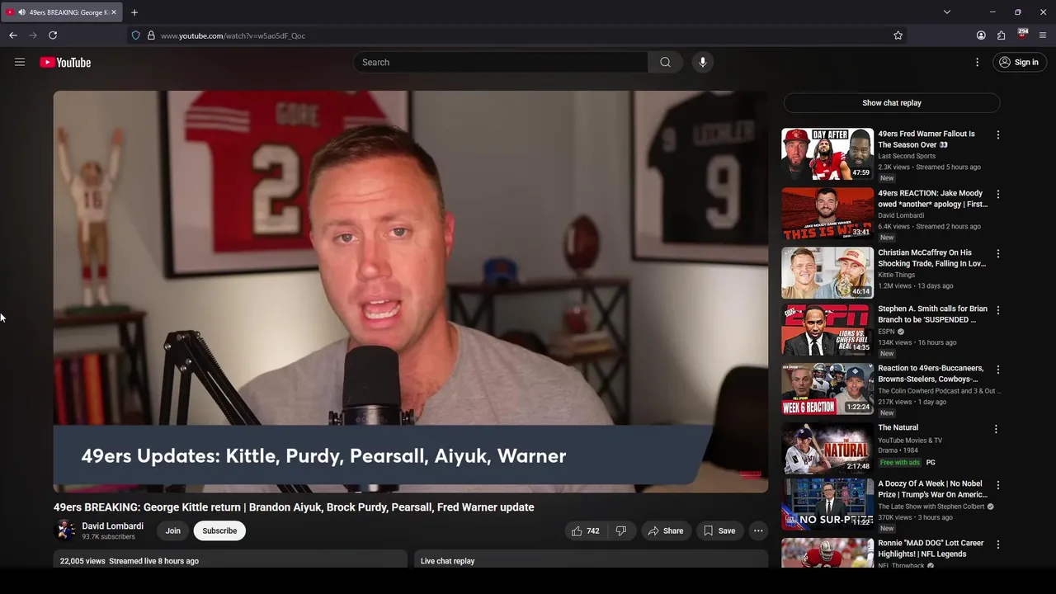Image resolution: width=1056 pixels, height=594 pixels.
Task: Open 49ers Fred Warner Fallout title
Action: pos(926,139)
